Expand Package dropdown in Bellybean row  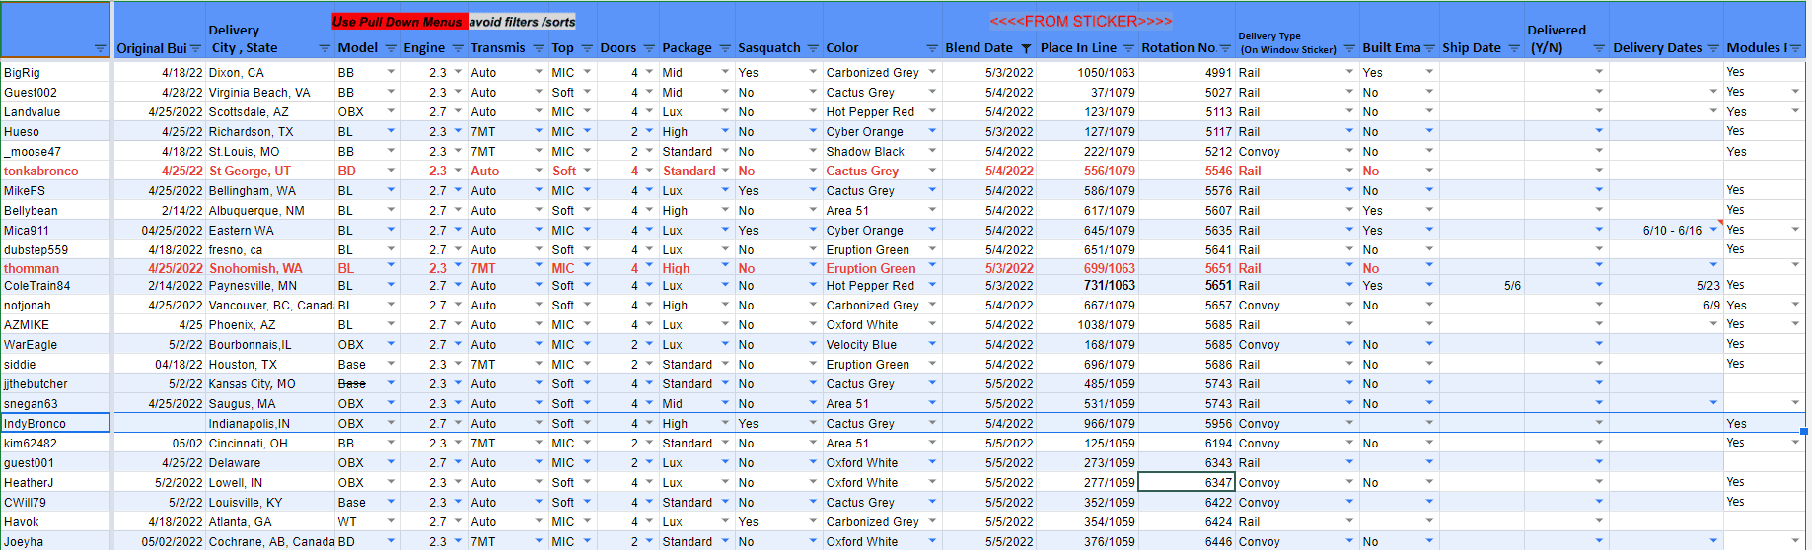(725, 210)
